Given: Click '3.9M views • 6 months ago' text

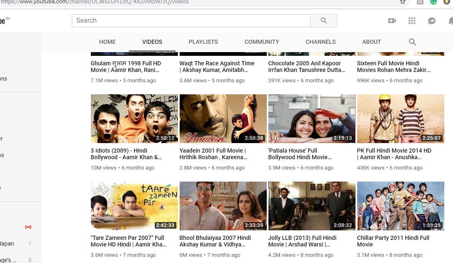Looking at the screenshot, I should pyautogui.click(x=301, y=168).
